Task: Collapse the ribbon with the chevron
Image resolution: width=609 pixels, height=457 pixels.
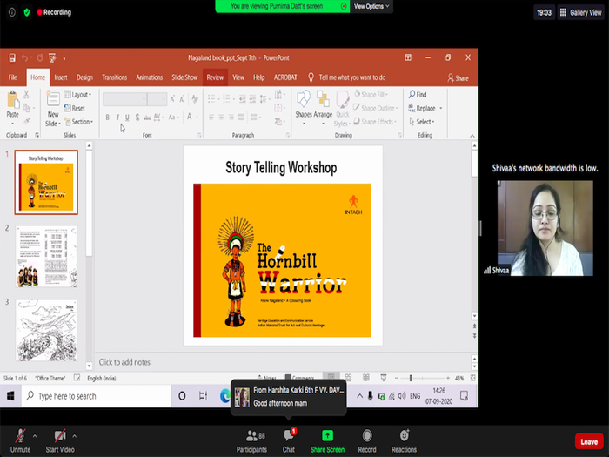Action: (472, 136)
